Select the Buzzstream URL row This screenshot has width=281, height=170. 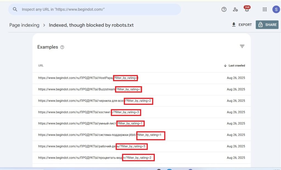tap(90, 89)
